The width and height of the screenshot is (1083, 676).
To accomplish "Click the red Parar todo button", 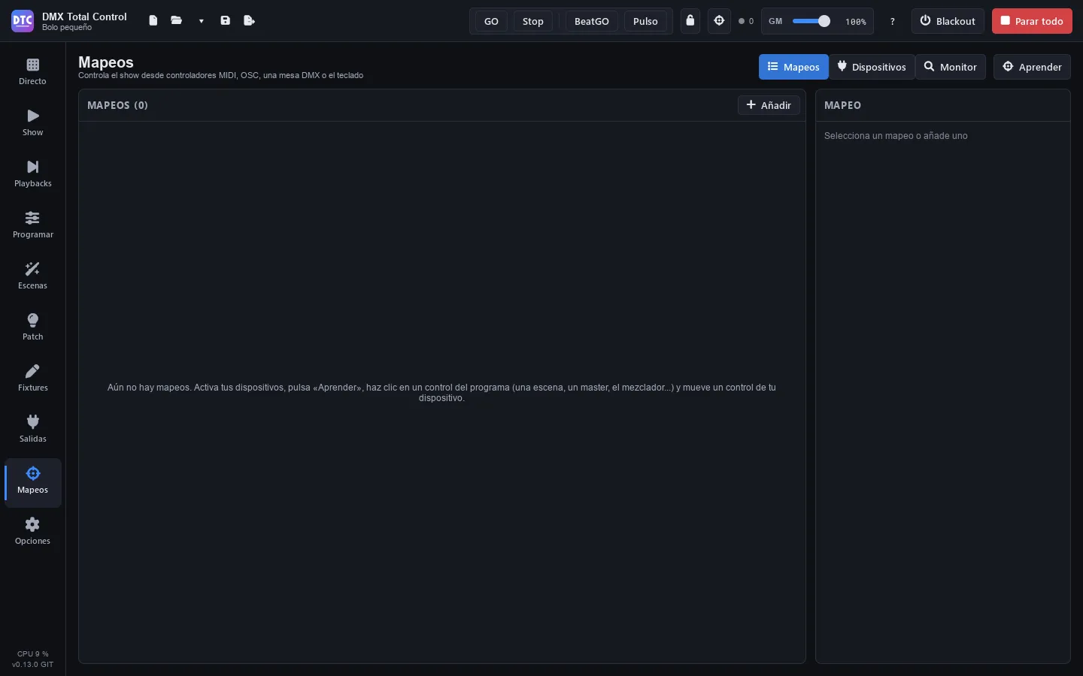I will 1032,21.
